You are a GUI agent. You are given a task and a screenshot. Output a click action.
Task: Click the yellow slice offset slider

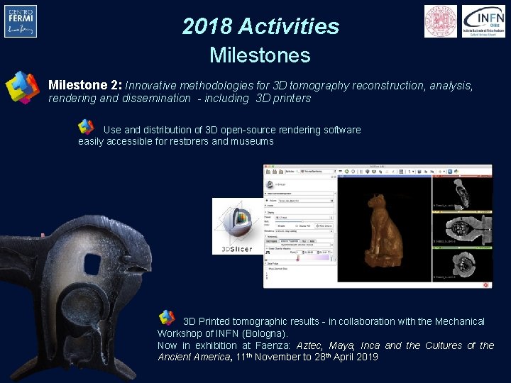[458, 211]
